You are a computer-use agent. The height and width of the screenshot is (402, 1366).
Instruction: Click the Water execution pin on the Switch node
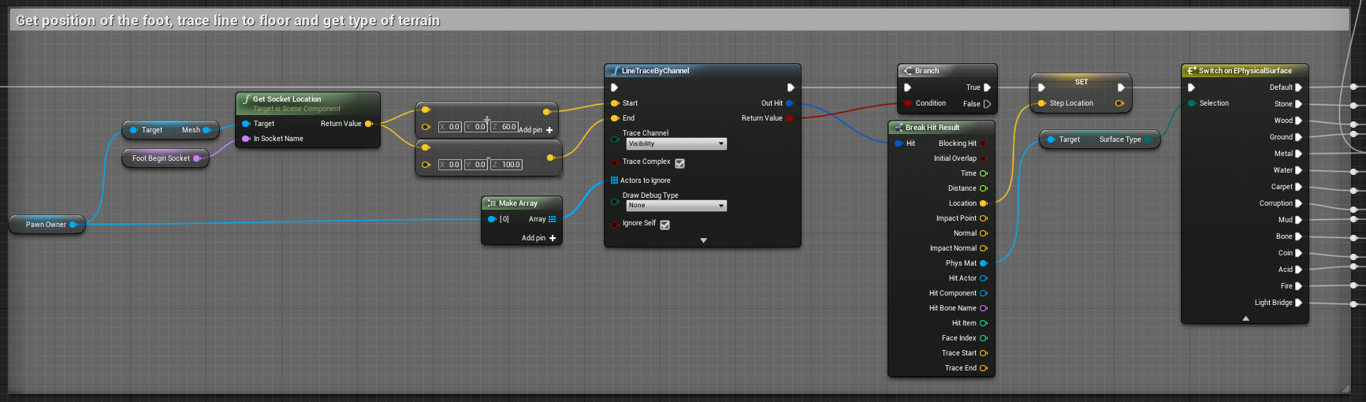tap(1298, 170)
